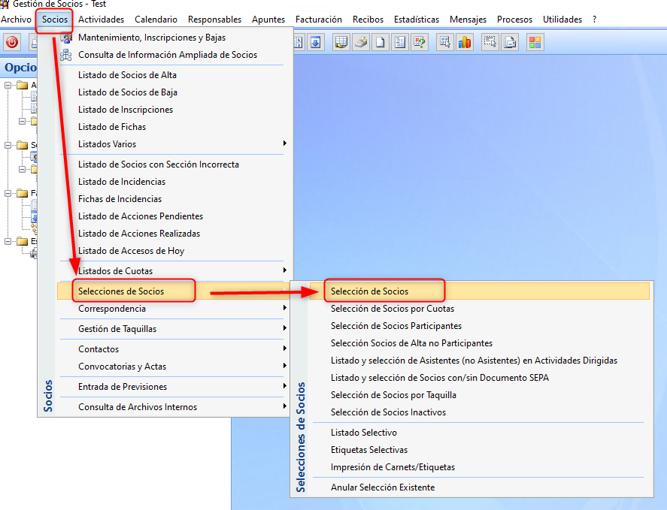
Task: Open the Facturación menu
Action: coord(318,20)
